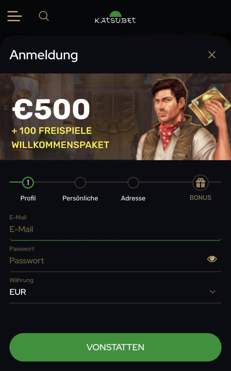Click step 1 Profil circle
The image size is (231, 371).
(28, 182)
